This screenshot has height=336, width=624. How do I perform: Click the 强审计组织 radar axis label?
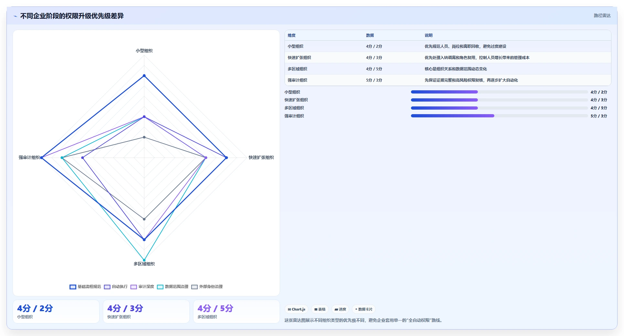pyautogui.click(x=29, y=157)
